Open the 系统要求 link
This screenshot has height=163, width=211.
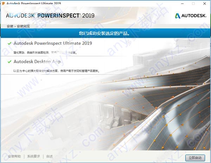click(34, 156)
